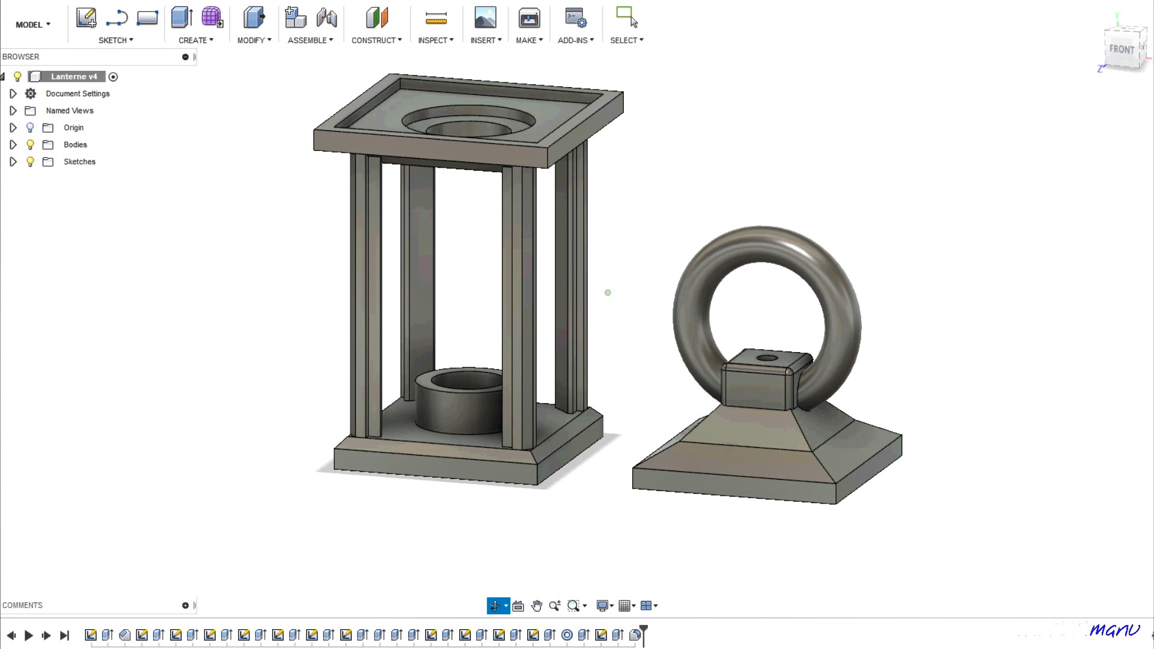The height and width of the screenshot is (649, 1154).
Task: Expand the Comments panel dot
Action: click(x=185, y=605)
